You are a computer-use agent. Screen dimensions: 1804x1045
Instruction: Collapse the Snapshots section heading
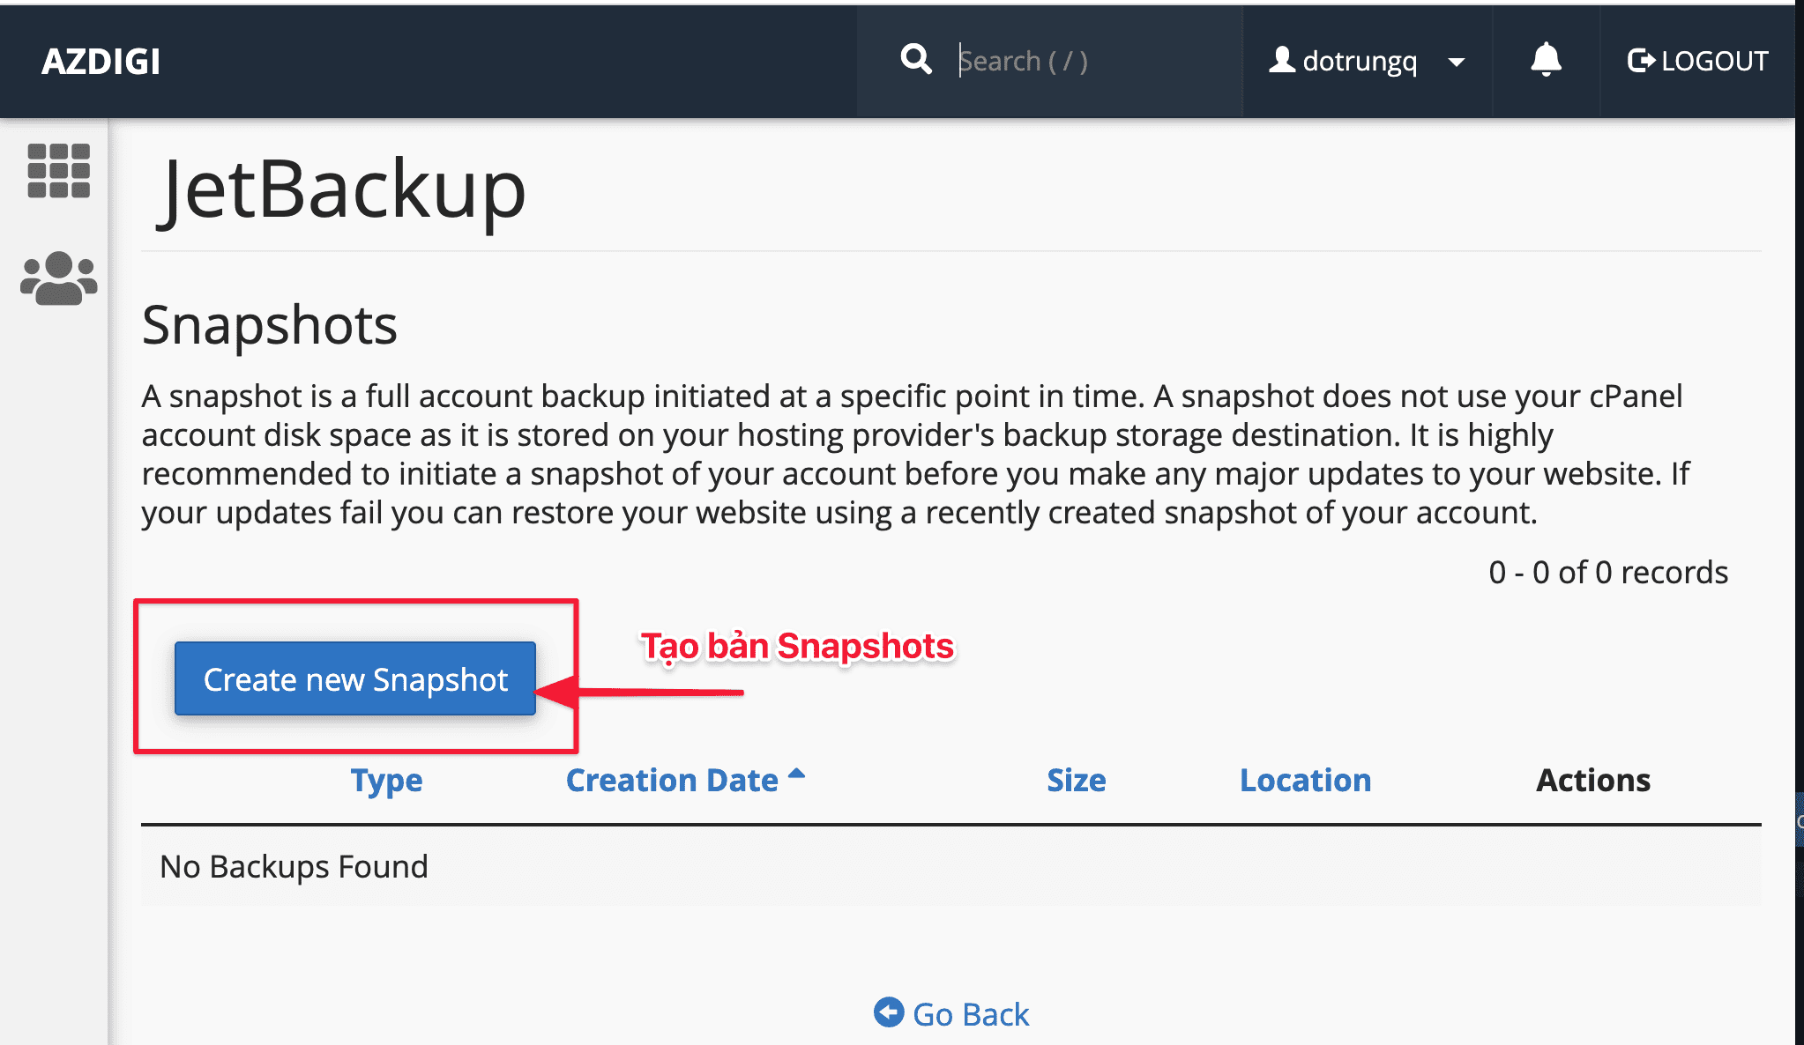[268, 325]
